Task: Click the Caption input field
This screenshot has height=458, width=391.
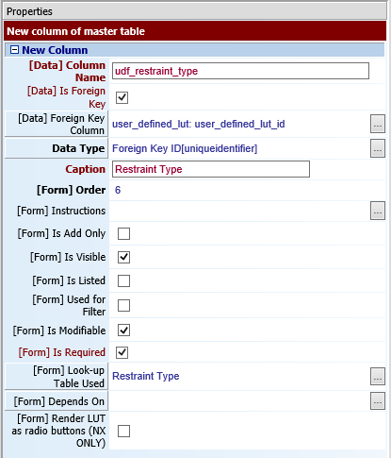Action: tap(211, 169)
